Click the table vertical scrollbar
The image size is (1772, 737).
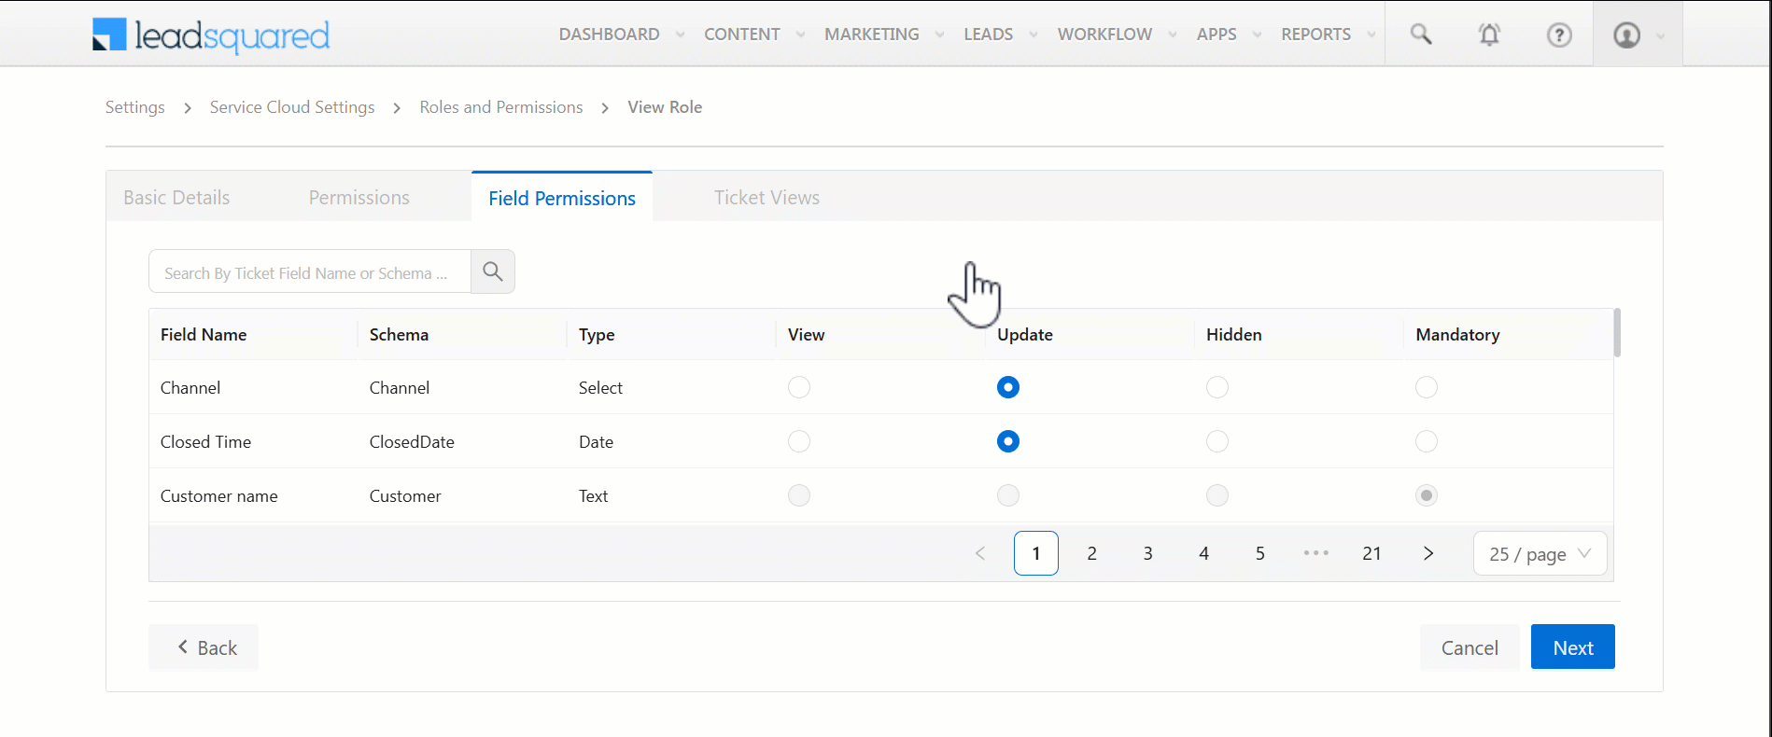coord(1617,332)
